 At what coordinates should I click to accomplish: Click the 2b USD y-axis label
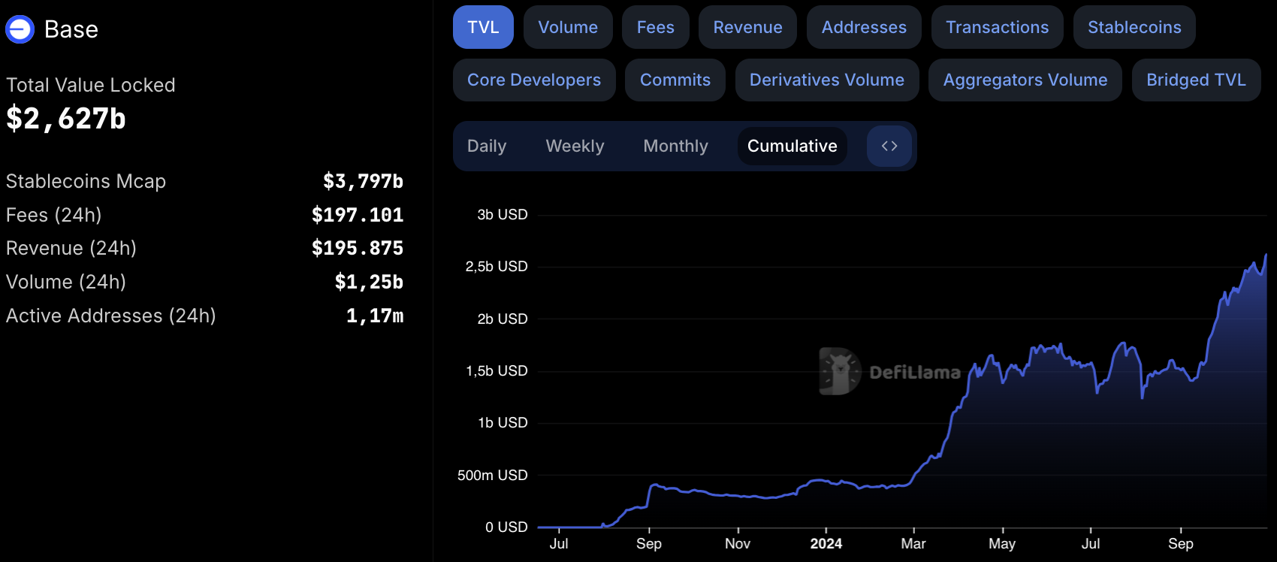pos(503,319)
